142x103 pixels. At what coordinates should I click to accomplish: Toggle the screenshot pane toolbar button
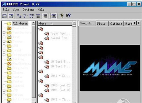point(11,16)
